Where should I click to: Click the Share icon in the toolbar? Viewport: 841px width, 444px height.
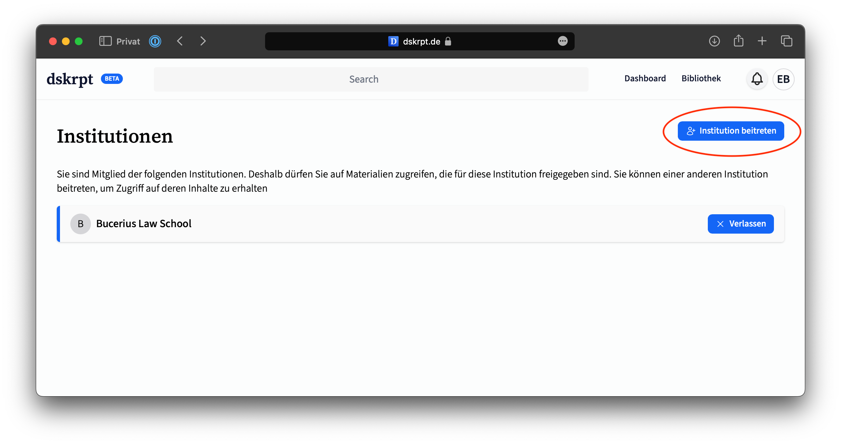pos(738,41)
